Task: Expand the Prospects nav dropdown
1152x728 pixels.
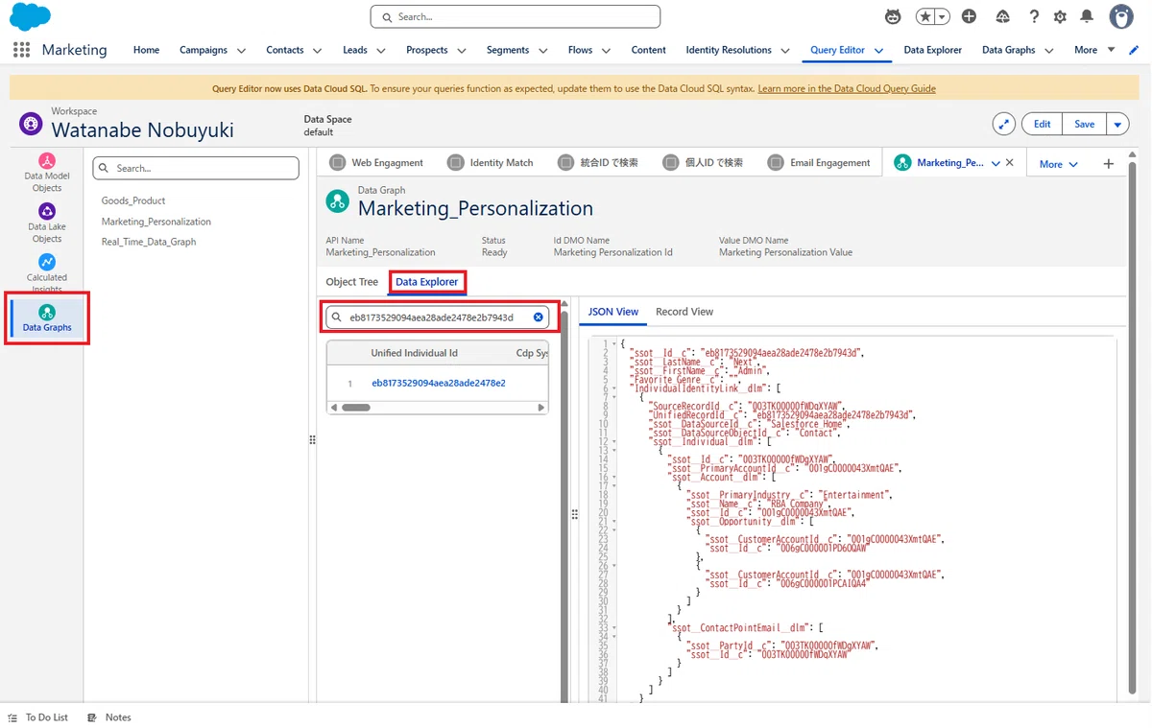Action: tap(461, 51)
